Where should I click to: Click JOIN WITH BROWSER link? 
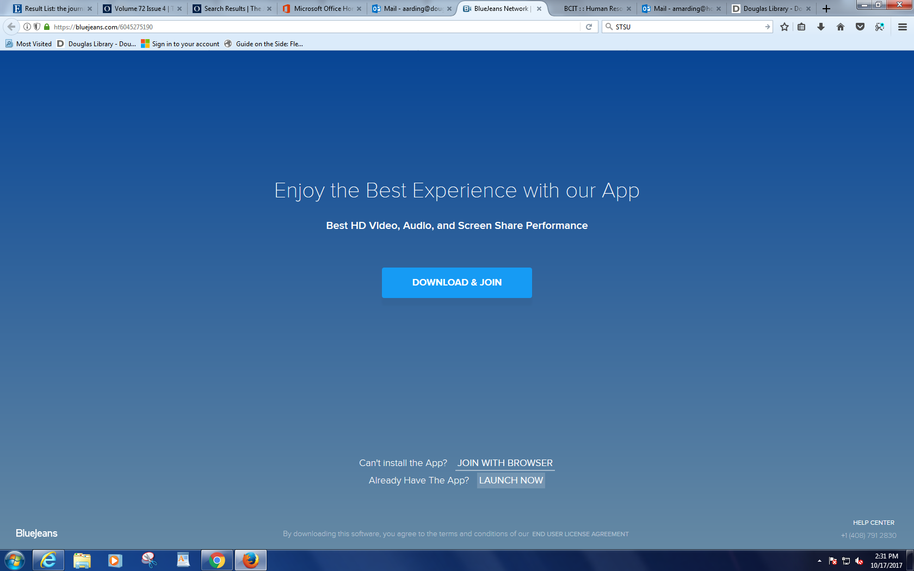[505, 463]
